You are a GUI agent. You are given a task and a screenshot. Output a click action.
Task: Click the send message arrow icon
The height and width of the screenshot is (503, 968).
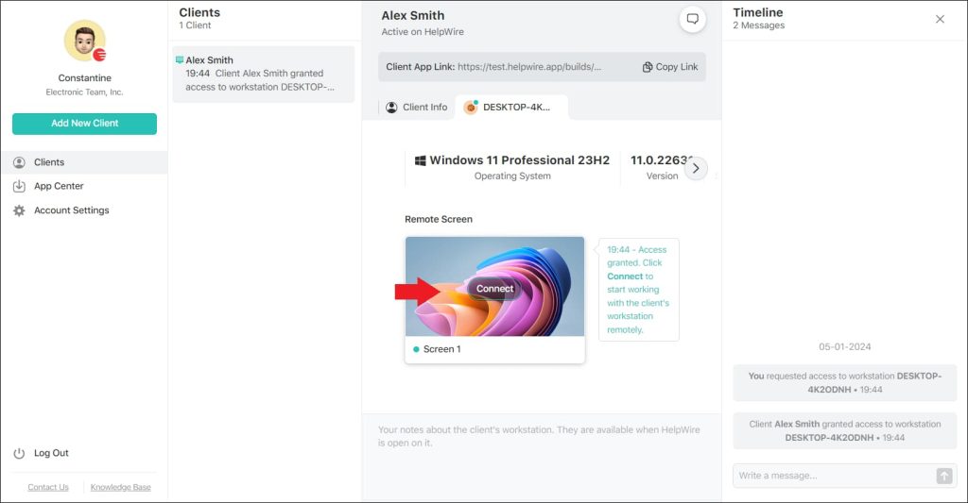coord(943,476)
